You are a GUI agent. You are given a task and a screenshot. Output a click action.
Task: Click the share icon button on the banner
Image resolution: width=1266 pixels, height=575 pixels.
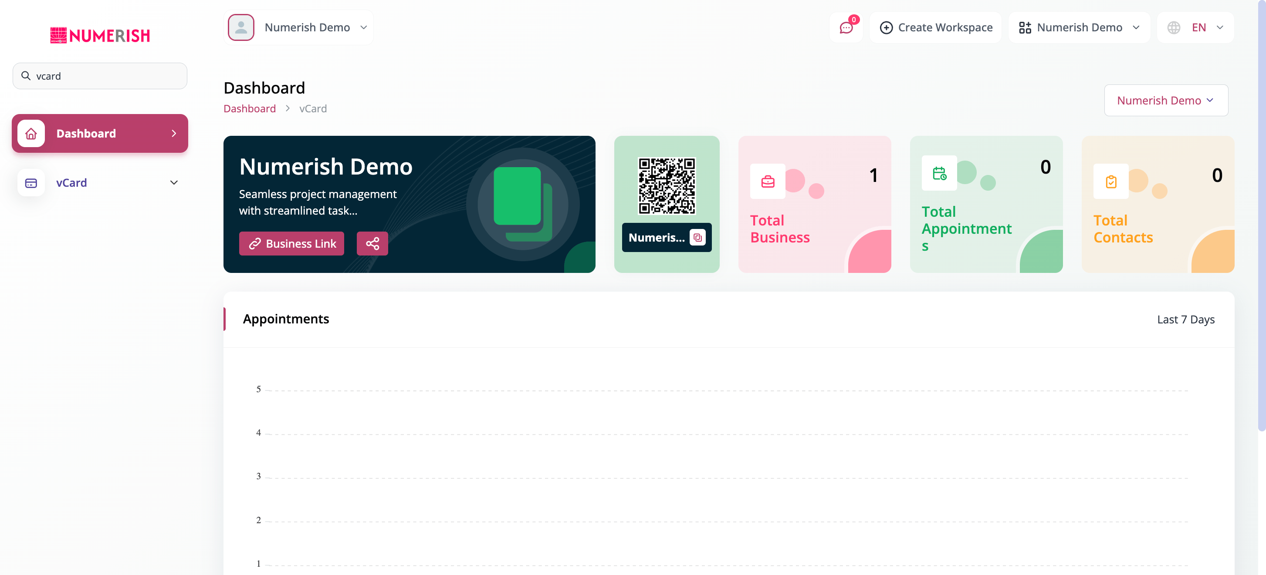(x=372, y=244)
